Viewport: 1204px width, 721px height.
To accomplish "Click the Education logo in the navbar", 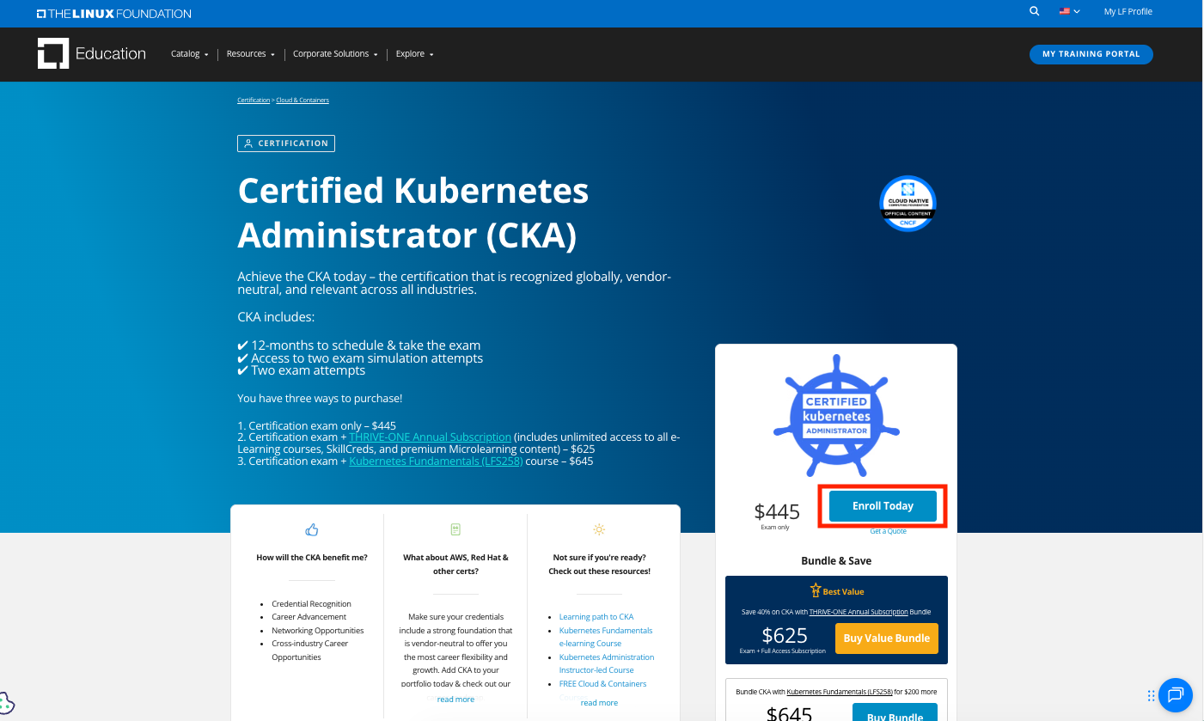I will (92, 53).
